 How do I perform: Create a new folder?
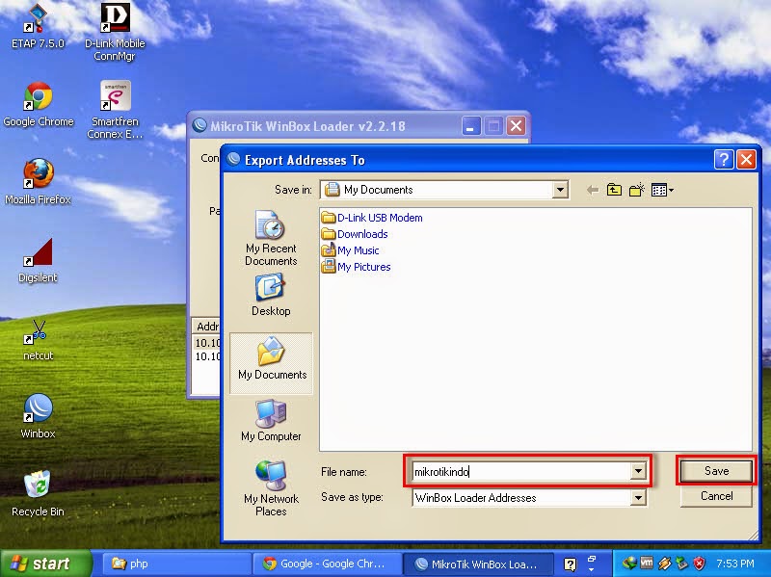coord(636,190)
